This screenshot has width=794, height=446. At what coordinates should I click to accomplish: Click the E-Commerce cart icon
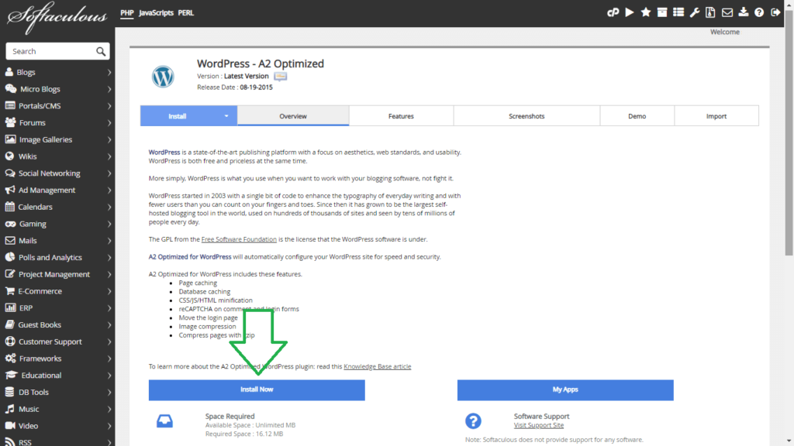coord(9,291)
